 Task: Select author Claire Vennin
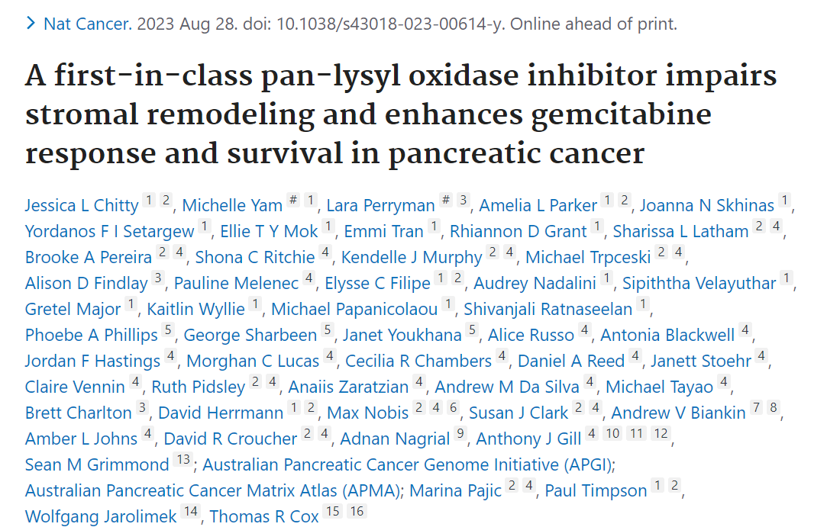click(75, 387)
